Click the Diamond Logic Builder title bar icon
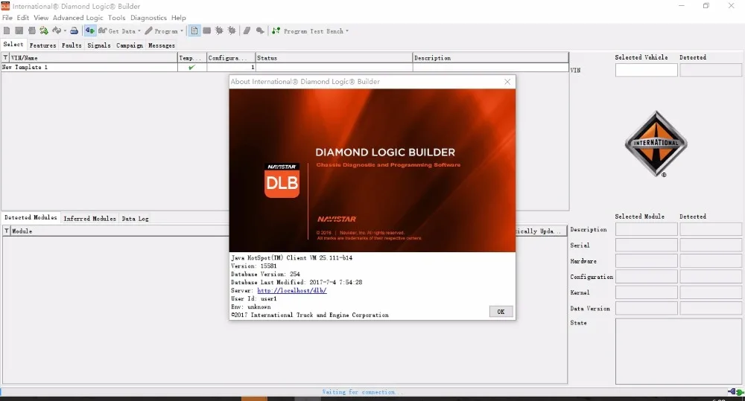 pos(5,6)
